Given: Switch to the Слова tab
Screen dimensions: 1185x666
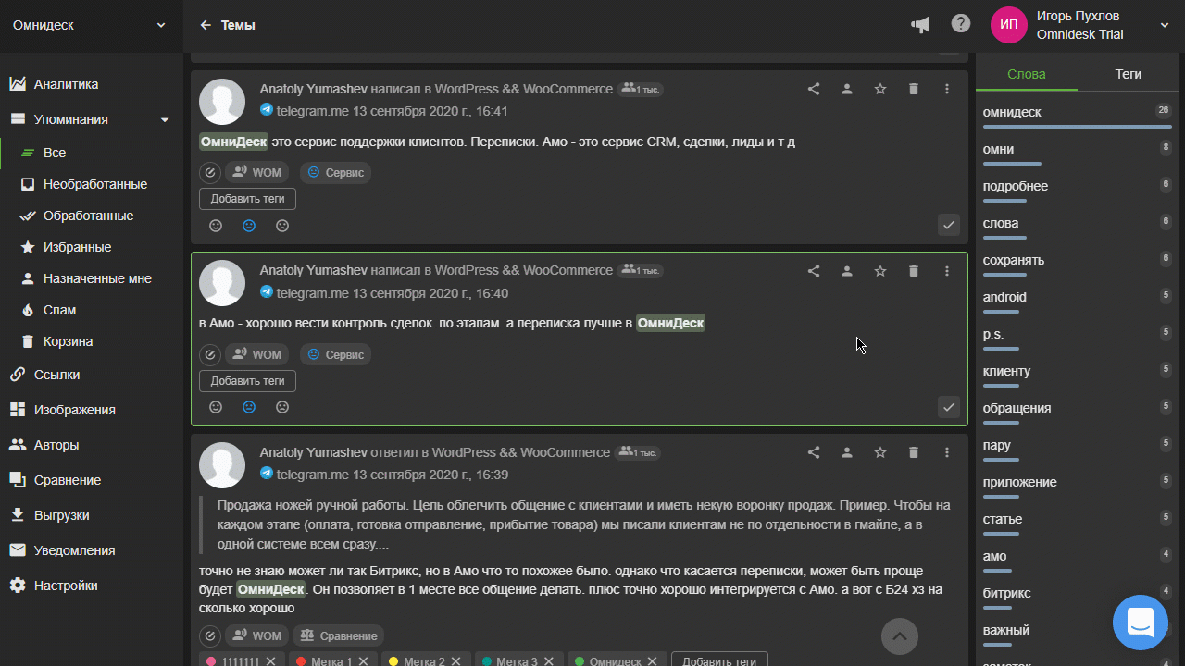Looking at the screenshot, I should click(x=1027, y=74).
